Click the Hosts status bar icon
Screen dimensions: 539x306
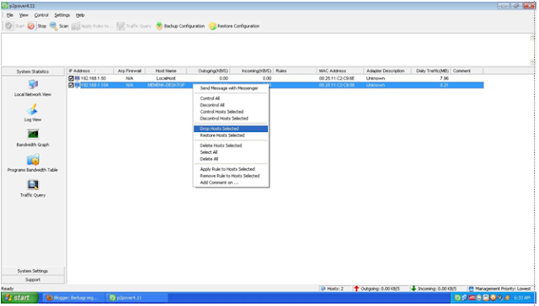[323, 289]
